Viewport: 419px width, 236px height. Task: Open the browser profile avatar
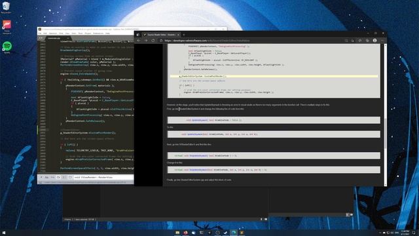point(374,41)
